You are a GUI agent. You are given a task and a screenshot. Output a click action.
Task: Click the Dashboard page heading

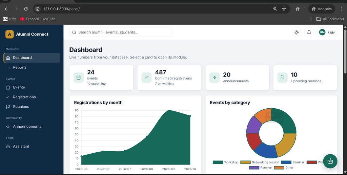tap(86, 50)
